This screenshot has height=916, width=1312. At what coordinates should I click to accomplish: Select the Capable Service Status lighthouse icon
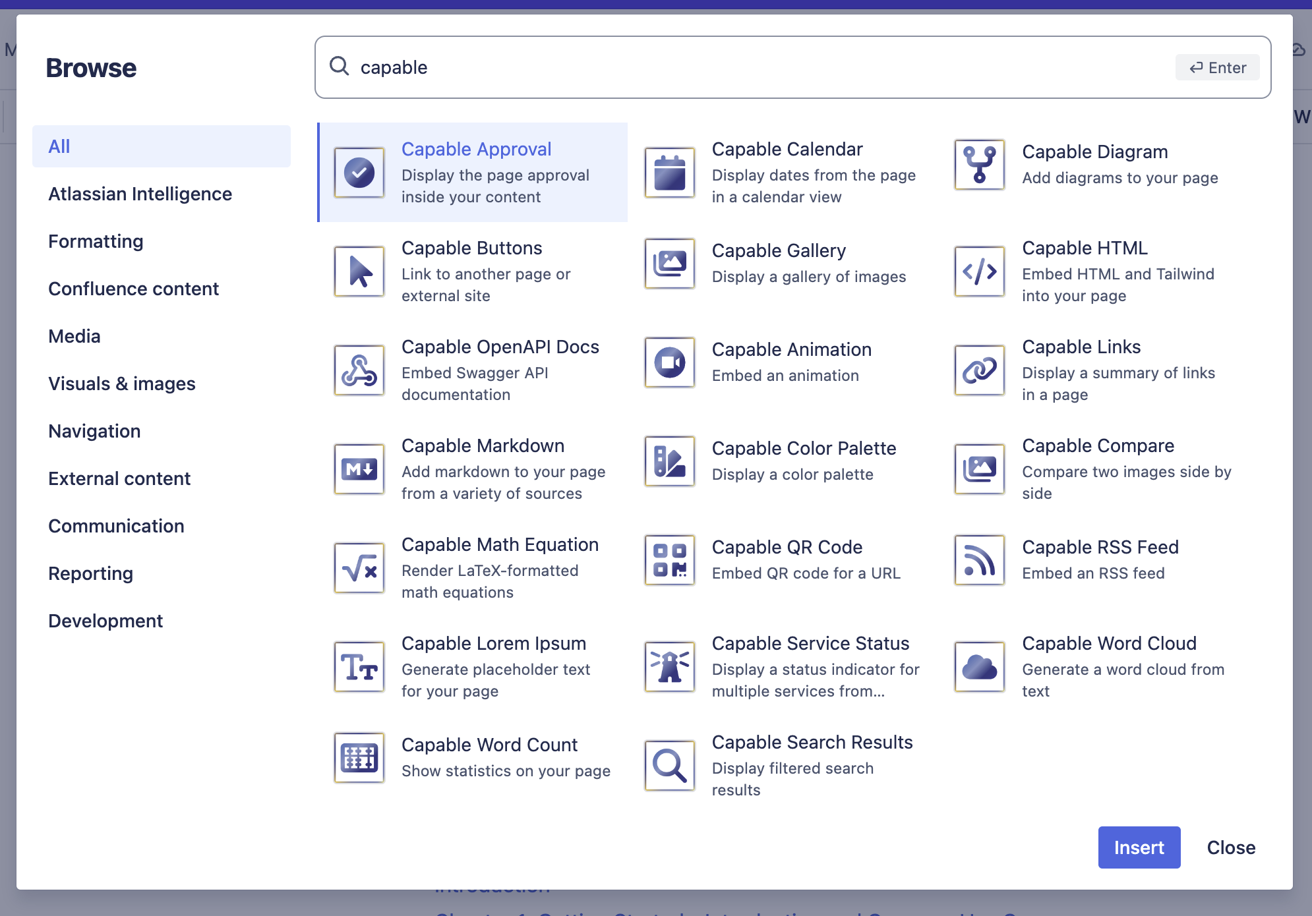click(x=669, y=667)
